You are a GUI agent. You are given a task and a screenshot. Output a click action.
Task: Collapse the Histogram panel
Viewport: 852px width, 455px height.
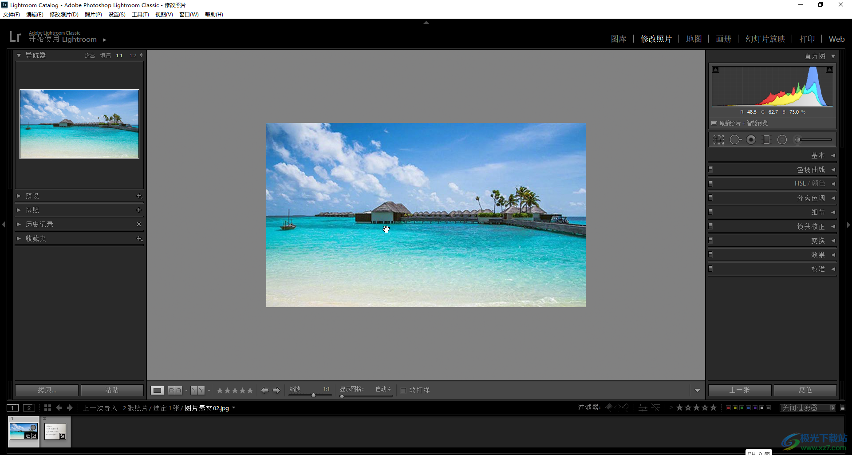coord(833,56)
